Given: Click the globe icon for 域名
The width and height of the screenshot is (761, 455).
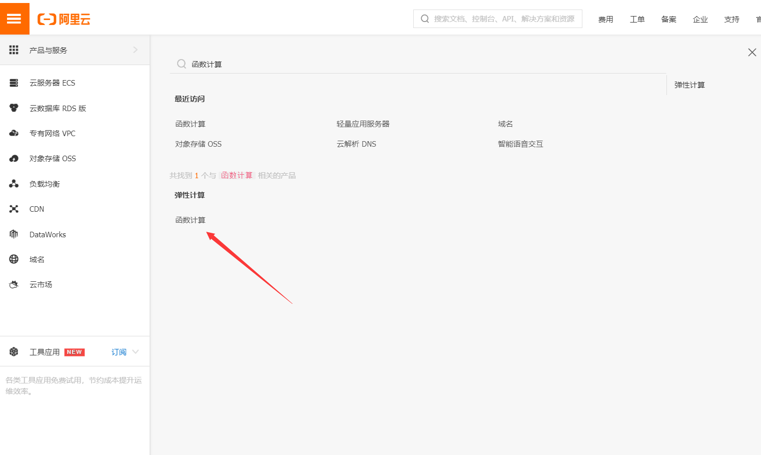Looking at the screenshot, I should (14, 259).
